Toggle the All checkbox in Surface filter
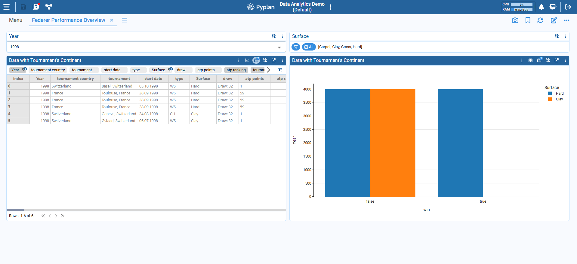 point(309,47)
